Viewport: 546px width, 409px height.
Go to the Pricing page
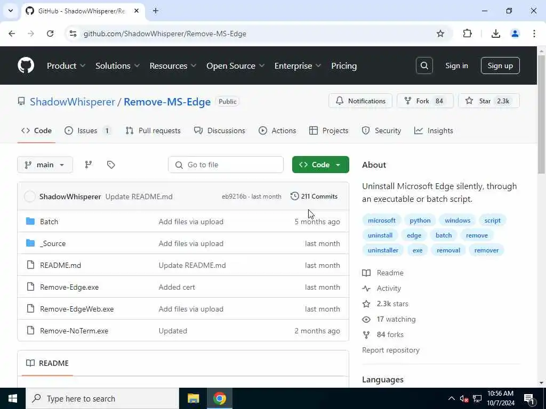(x=344, y=66)
